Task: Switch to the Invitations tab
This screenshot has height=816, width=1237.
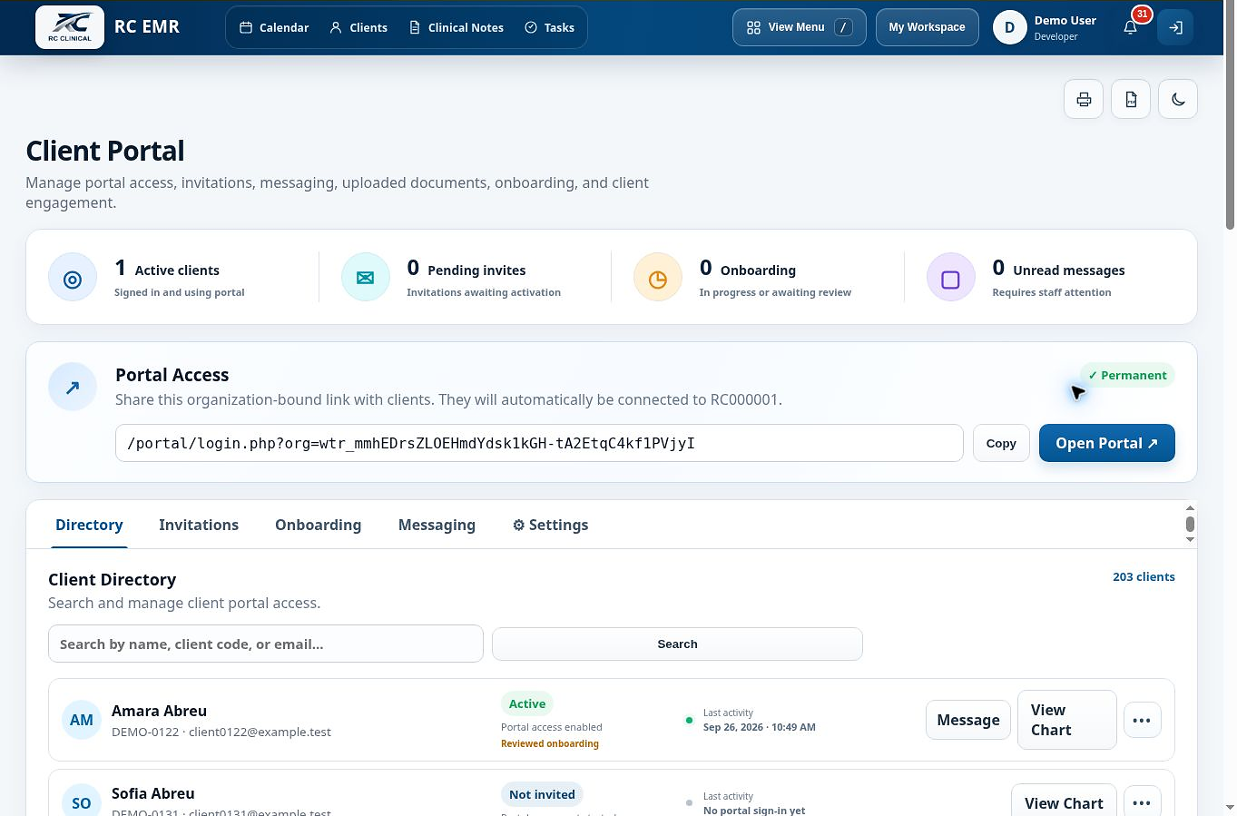Action: [199, 525]
